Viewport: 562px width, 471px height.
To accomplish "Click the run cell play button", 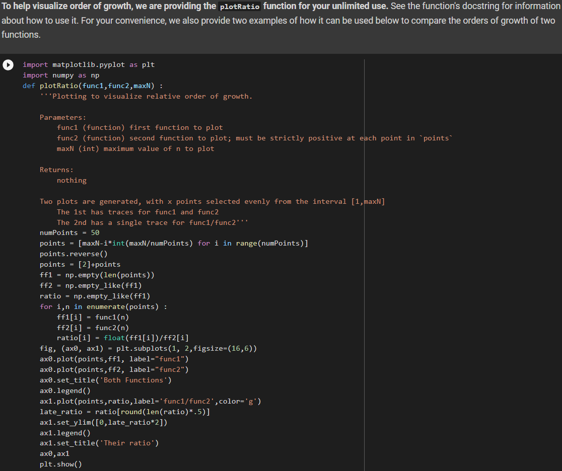I will pos(8,64).
